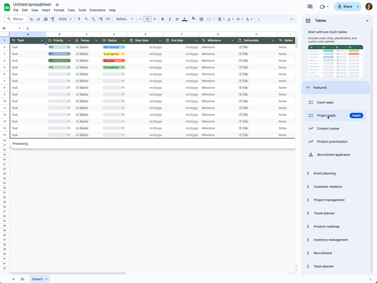
Task: Click the redo icon in the toolbar
Action: pos(38,19)
